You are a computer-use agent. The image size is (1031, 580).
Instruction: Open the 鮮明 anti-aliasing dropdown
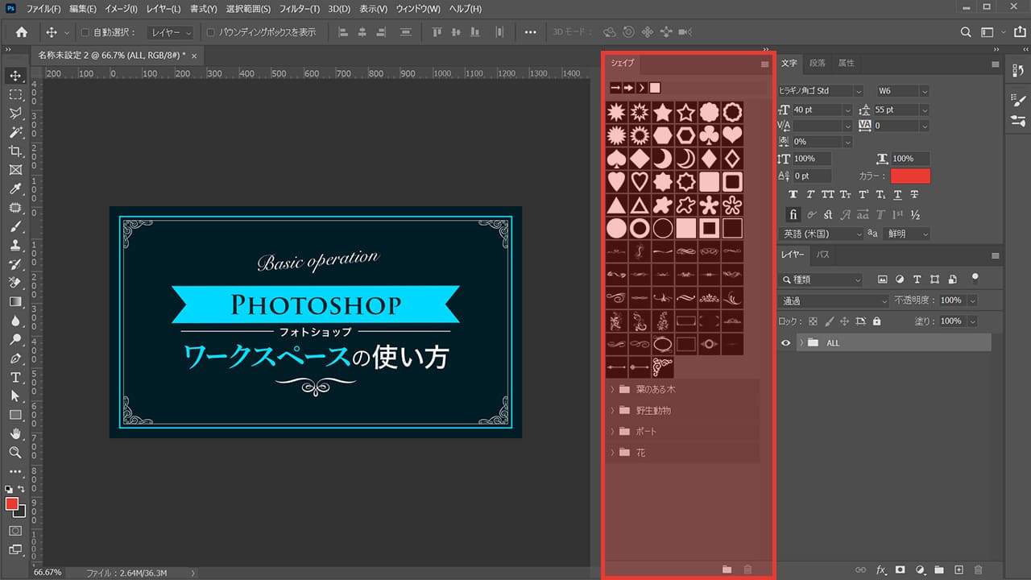906,234
